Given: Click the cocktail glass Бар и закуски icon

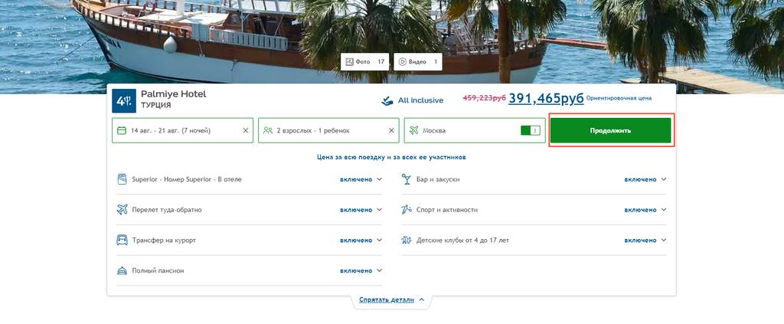Looking at the screenshot, I should [x=407, y=179].
